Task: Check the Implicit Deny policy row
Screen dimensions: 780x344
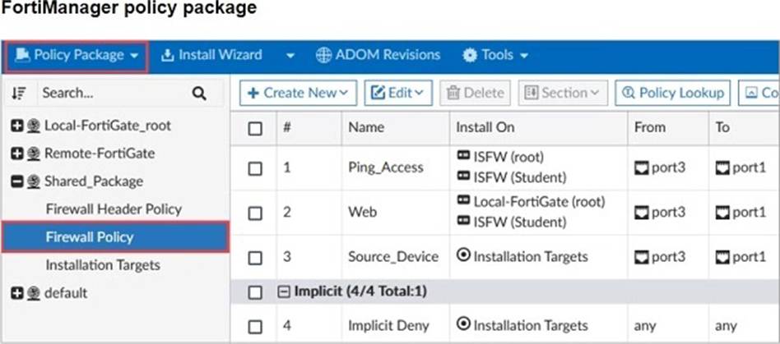Action: coord(255,327)
